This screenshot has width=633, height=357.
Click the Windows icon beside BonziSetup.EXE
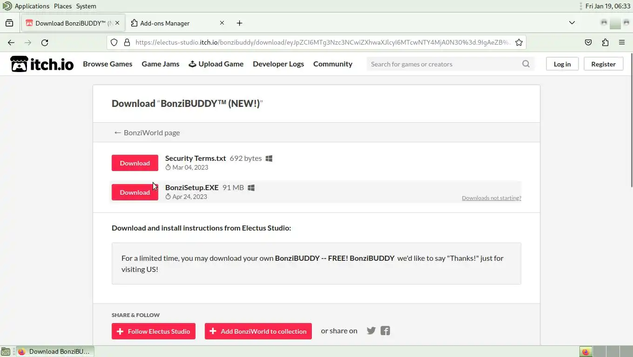251,188
